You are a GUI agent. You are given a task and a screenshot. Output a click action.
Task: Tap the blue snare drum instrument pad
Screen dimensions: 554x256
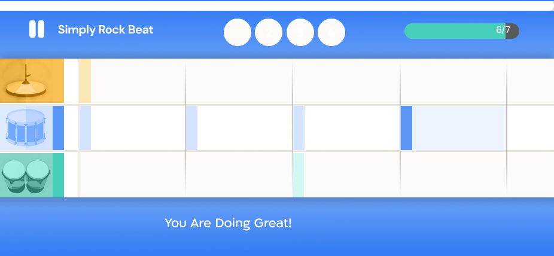tap(26, 128)
